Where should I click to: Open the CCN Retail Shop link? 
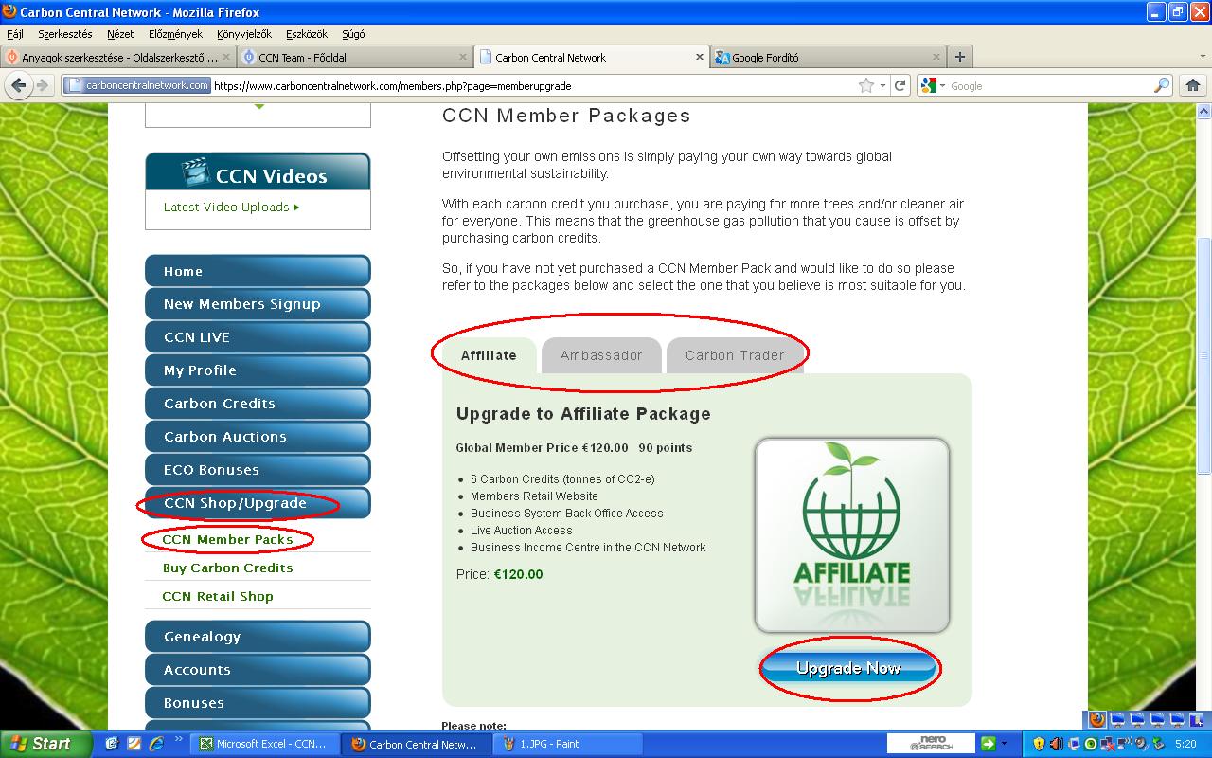(x=218, y=596)
